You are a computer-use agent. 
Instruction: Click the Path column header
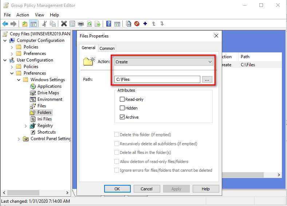(x=260, y=57)
